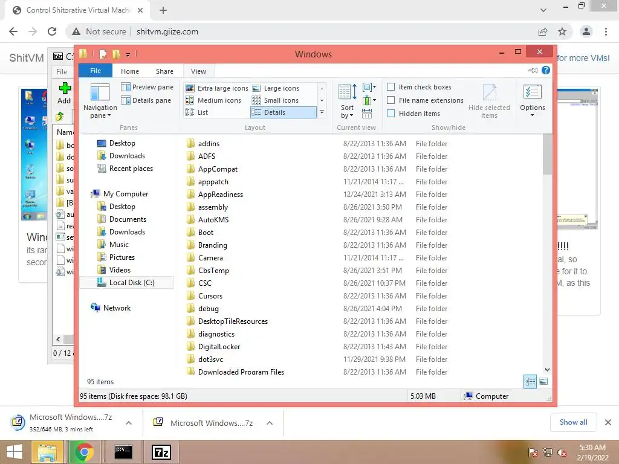Open the Navigation pane dropdown
Screen dimensions: 619x464
[x=100, y=101]
